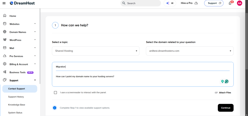This screenshot has width=248, height=116.
Task: Click the Attach Files link
Action: click(225, 93)
